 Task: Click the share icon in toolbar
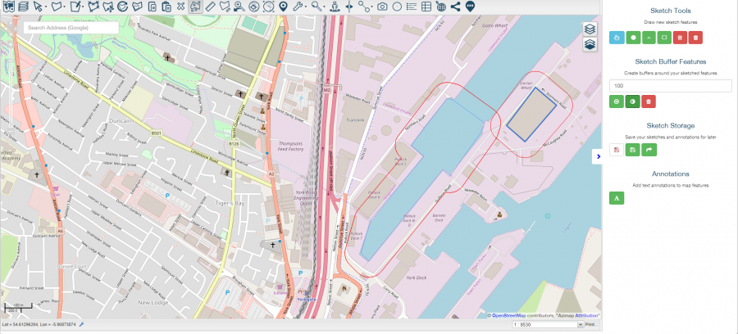tap(455, 7)
